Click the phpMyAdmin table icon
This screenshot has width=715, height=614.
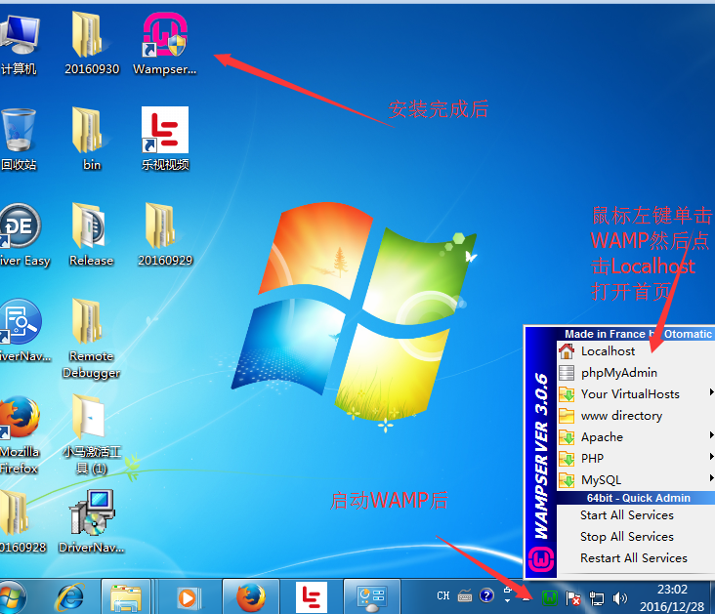tap(567, 373)
